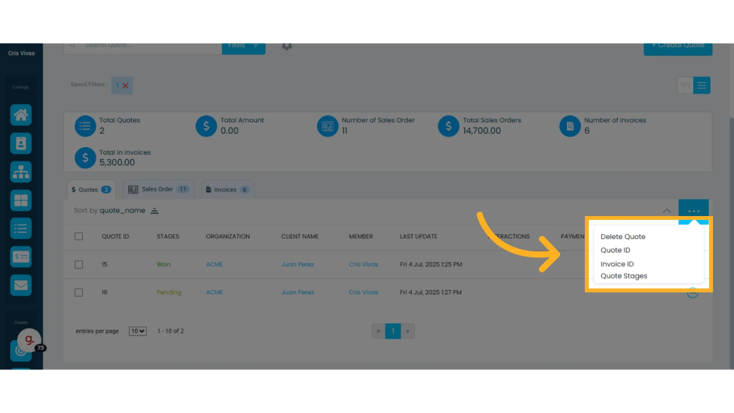734x413 pixels.
Task: Switch to the Invoices tab
Action: 228,190
